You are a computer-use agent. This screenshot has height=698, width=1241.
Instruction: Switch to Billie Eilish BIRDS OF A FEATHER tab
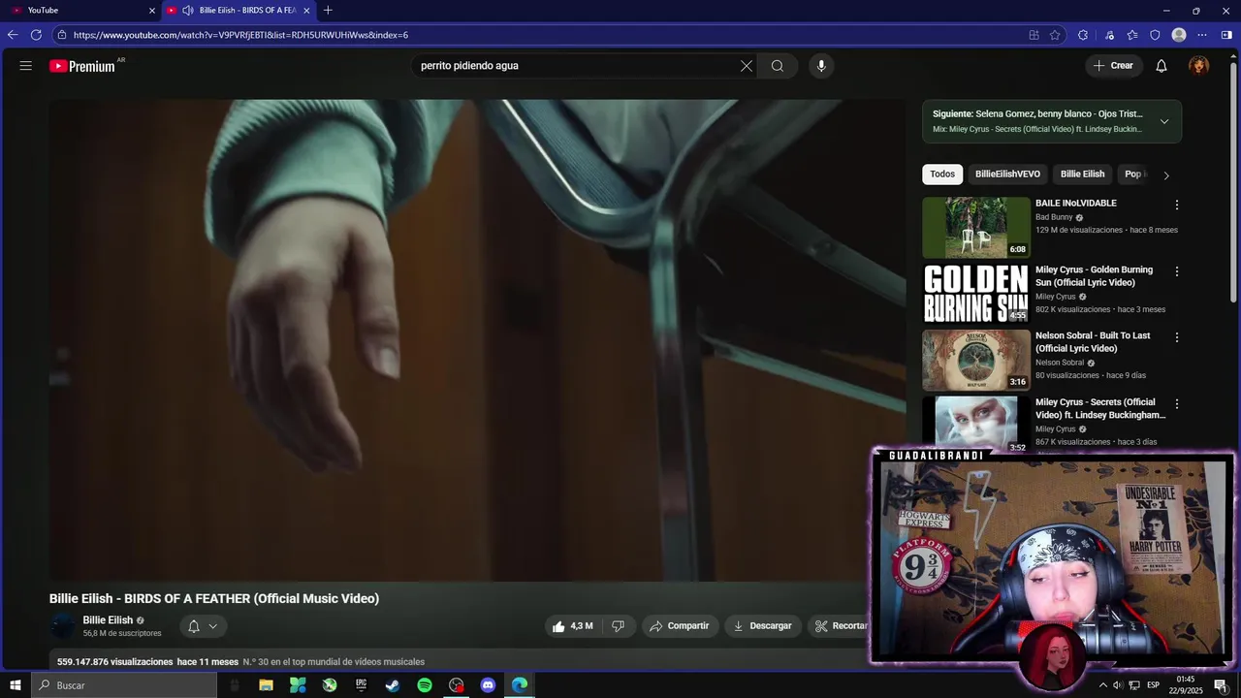tap(238, 11)
